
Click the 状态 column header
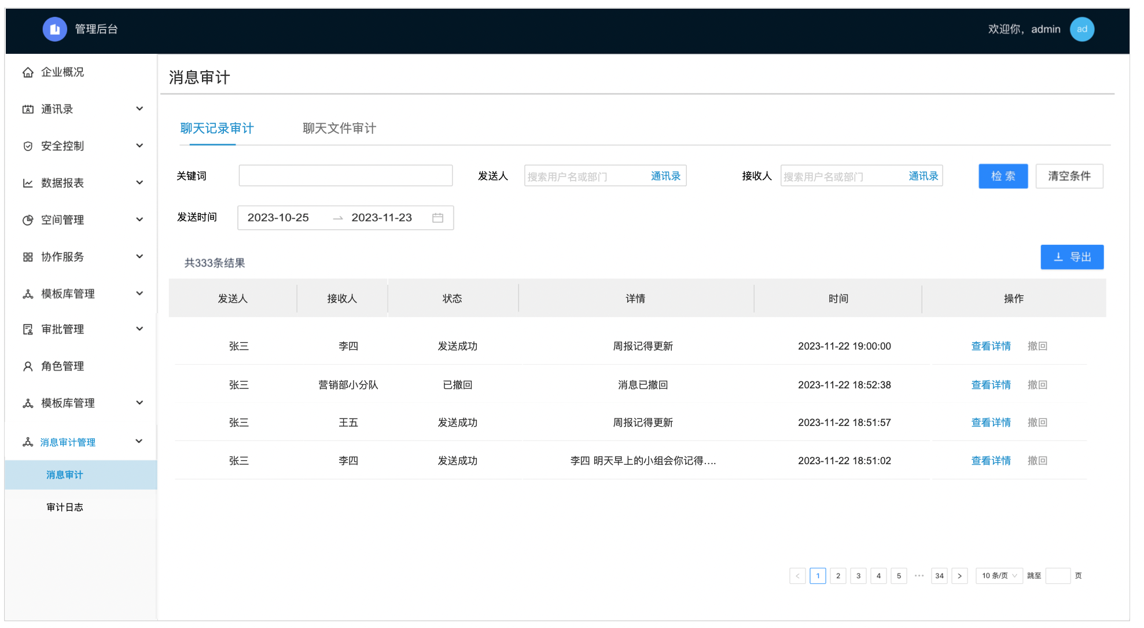coord(452,299)
